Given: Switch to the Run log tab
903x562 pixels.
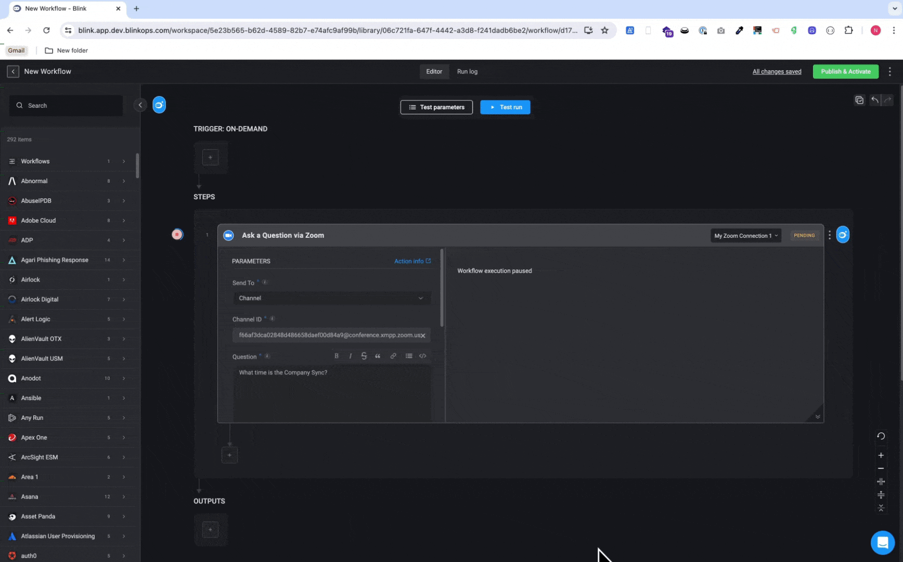Looking at the screenshot, I should 467,72.
